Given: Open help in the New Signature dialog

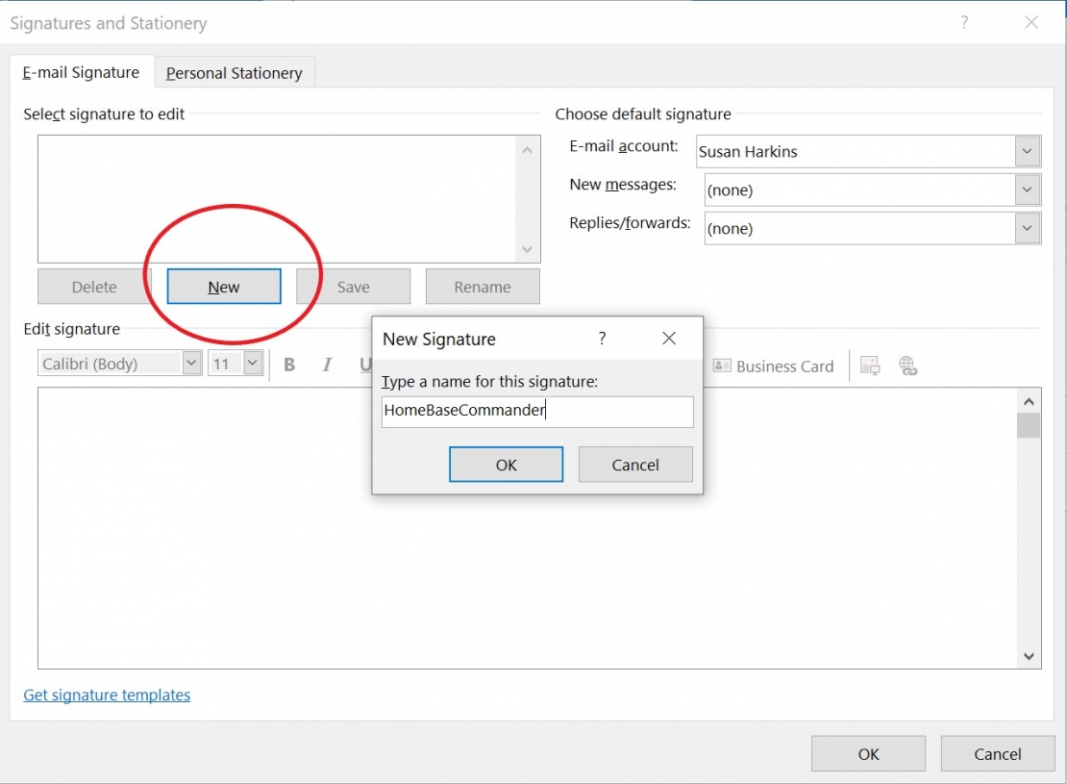Looking at the screenshot, I should (x=602, y=338).
